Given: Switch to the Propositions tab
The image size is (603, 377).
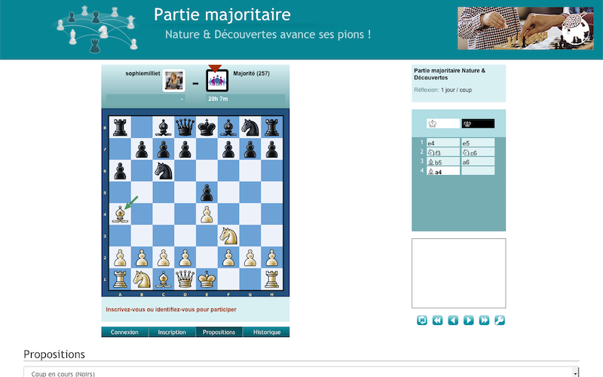Looking at the screenshot, I should tap(219, 332).
